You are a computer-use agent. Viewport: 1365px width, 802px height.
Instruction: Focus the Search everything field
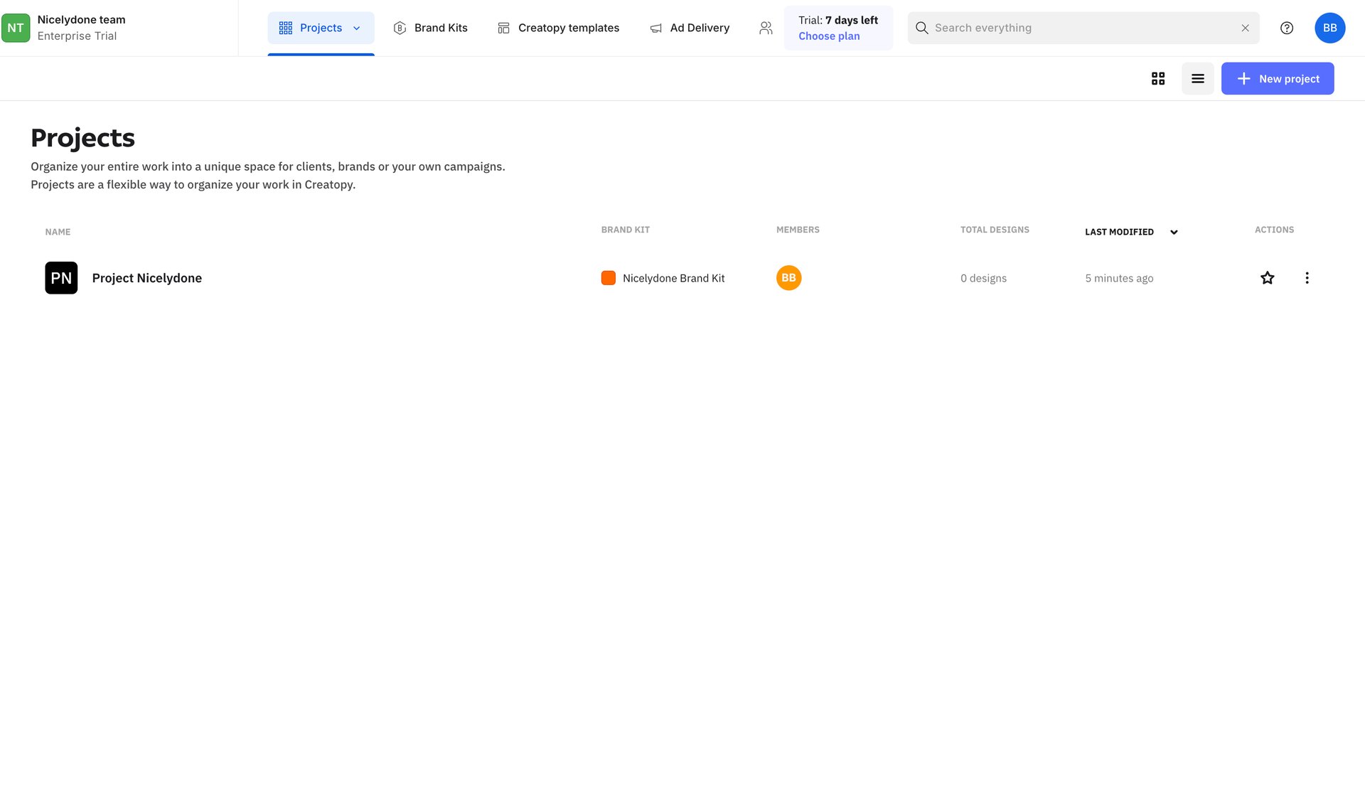[1081, 28]
